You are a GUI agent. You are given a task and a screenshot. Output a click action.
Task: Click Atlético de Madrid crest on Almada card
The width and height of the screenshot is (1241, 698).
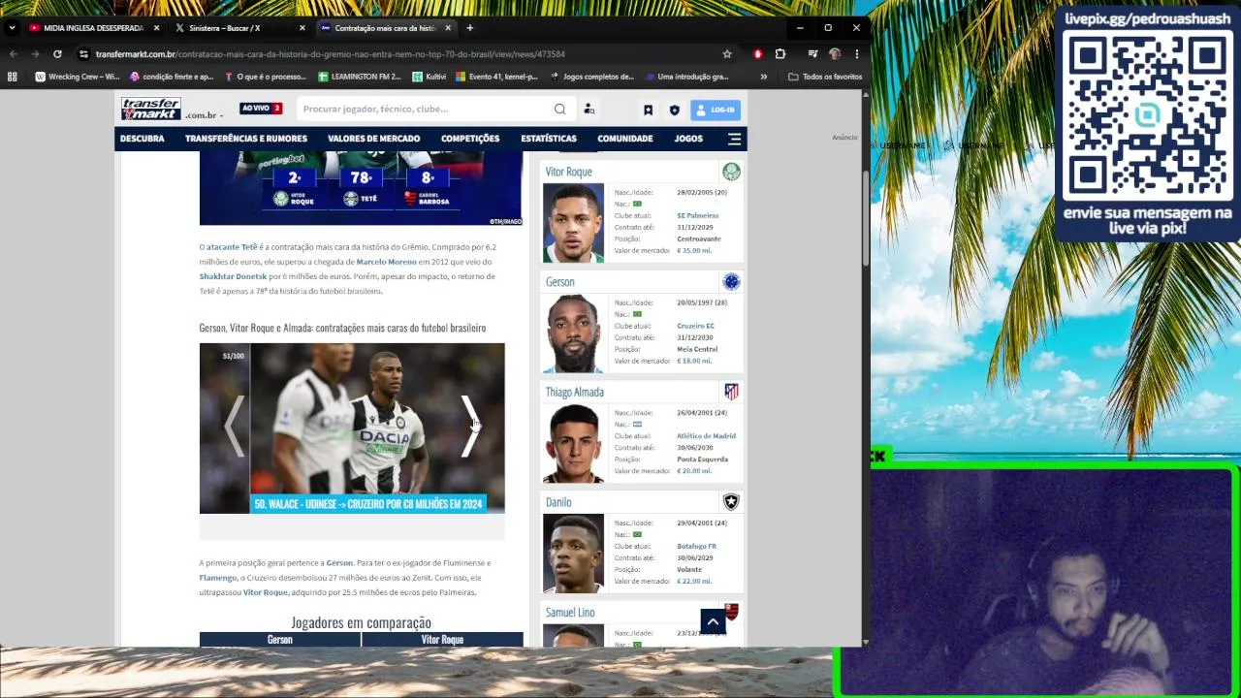click(x=731, y=392)
